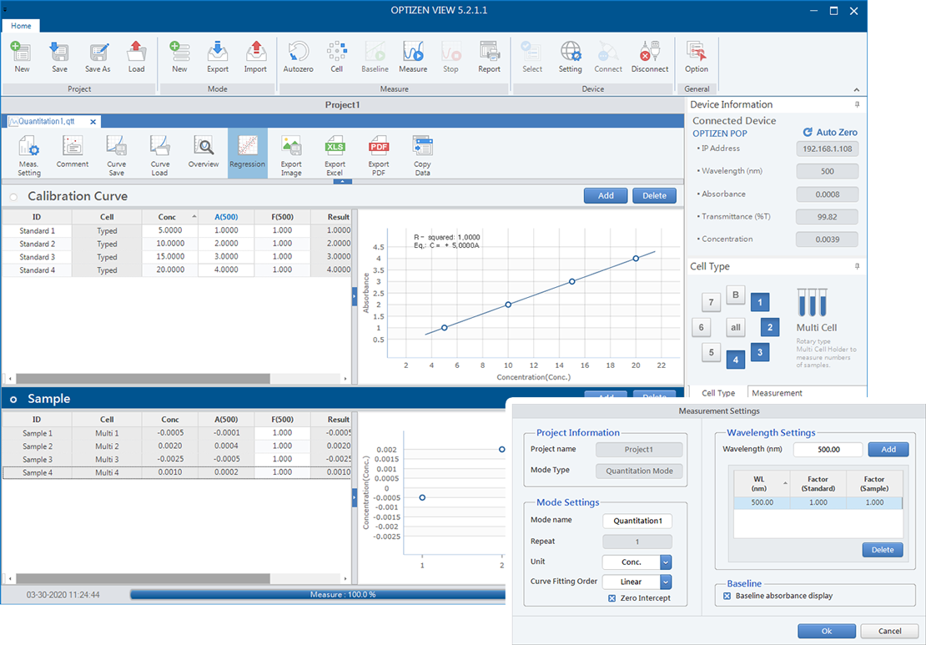Toggle the B blank cell position
Image resolution: width=926 pixels, height=645 pixels.
coord(735,295)
